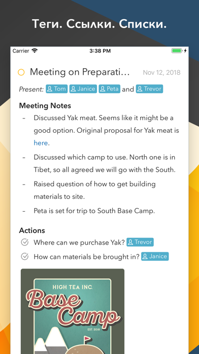Tap the battery indicator in status bar
Viewport: 199px width, 354px height.
pos(177,51)
